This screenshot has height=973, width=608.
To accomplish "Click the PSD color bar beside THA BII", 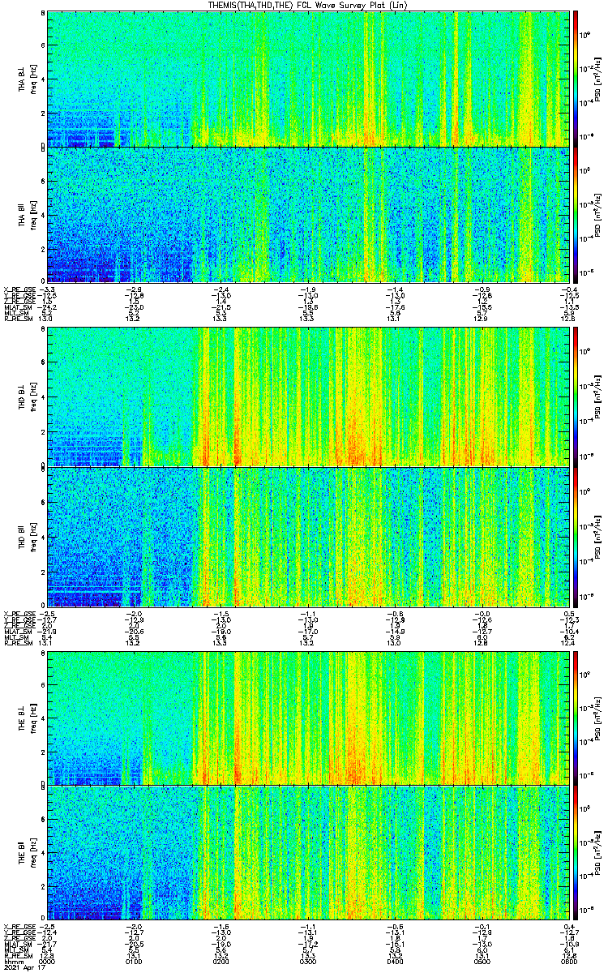I will pyautogui.click(x=576, y=215).
